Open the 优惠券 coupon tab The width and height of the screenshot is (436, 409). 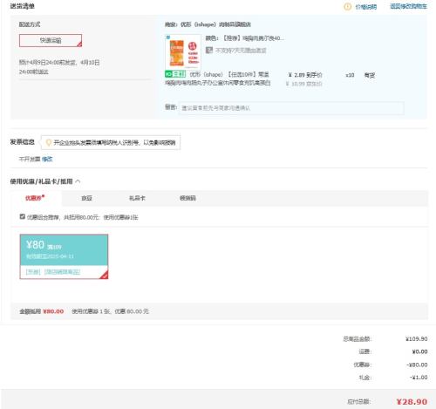pos(35,198)
